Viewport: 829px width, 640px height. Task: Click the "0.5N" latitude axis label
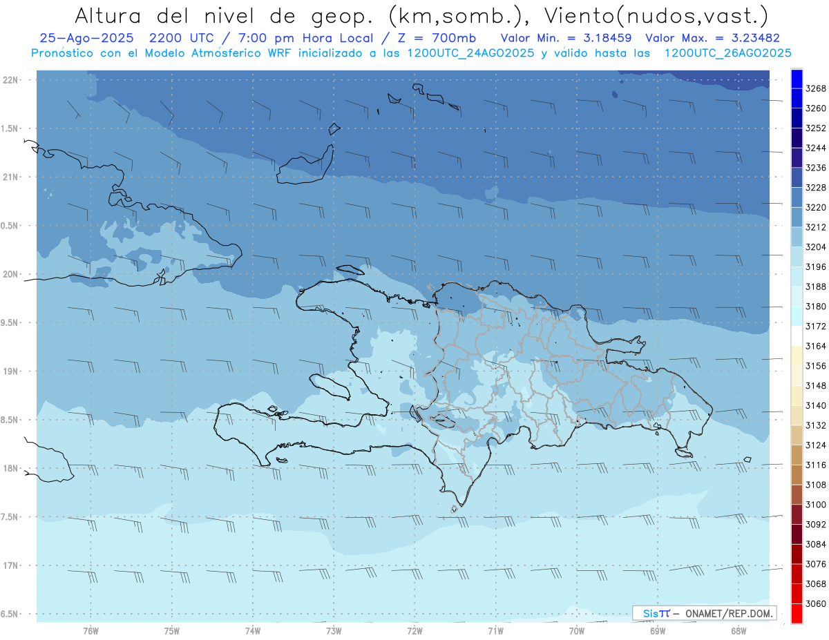click(x=10, y=226)
